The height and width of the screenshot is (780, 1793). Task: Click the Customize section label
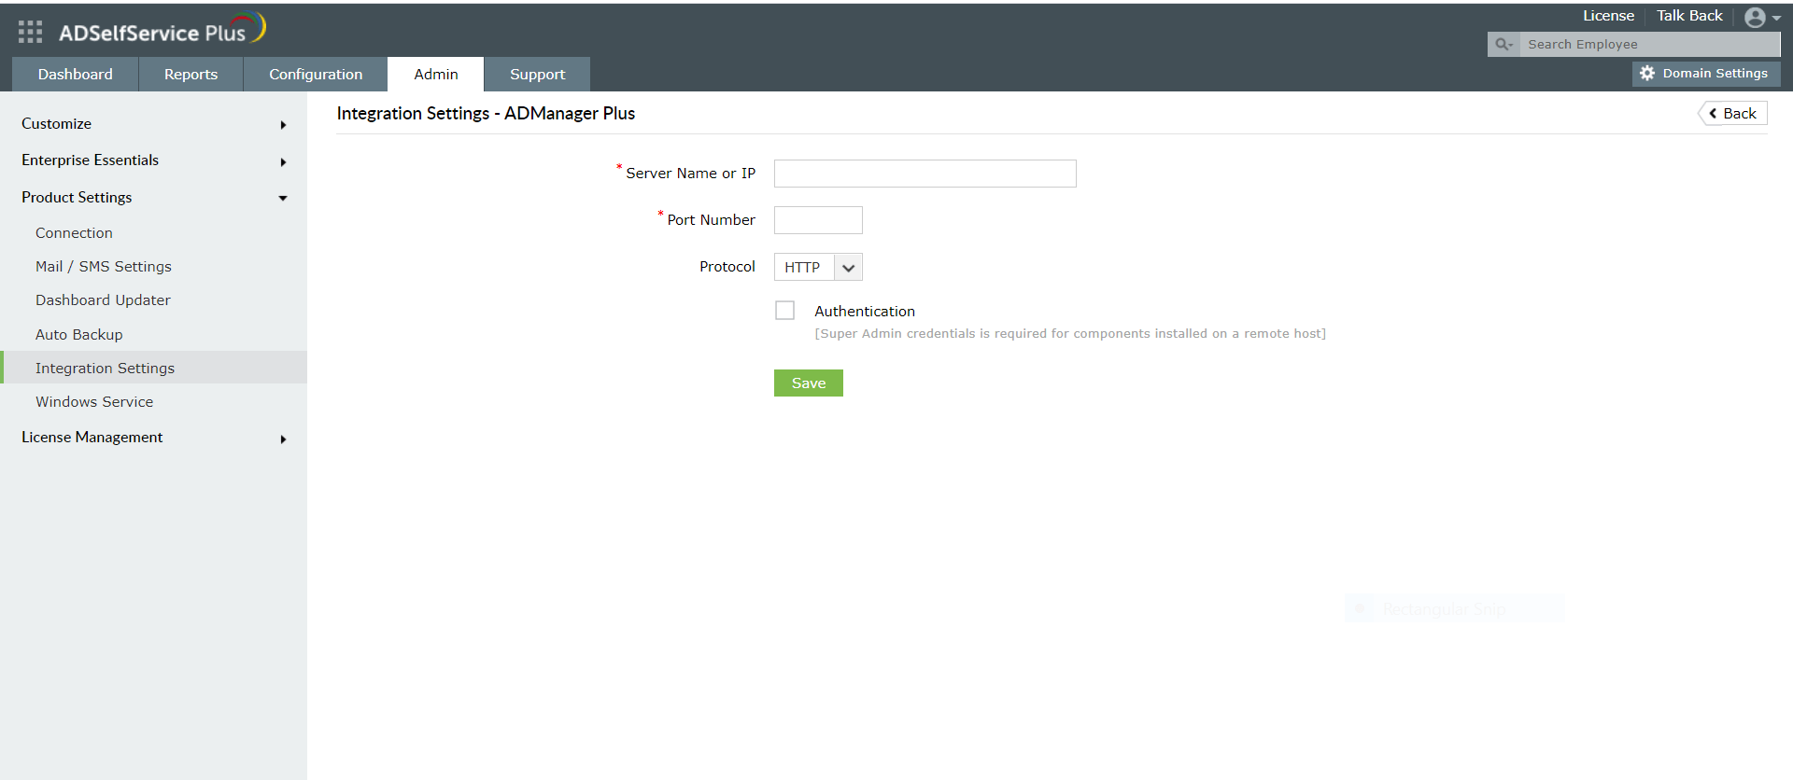click(56, 124)
